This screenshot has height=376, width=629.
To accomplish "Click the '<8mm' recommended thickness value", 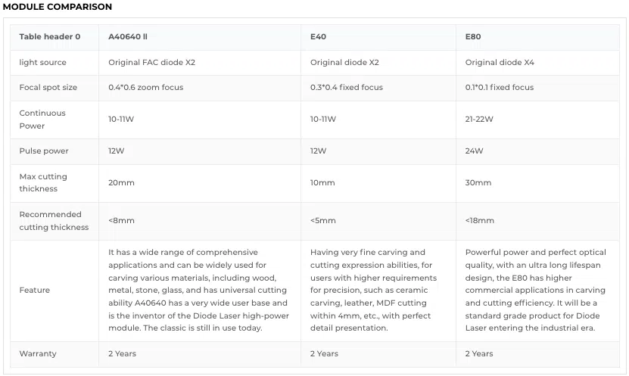I will pyautogui.click(x=122, y=221).
